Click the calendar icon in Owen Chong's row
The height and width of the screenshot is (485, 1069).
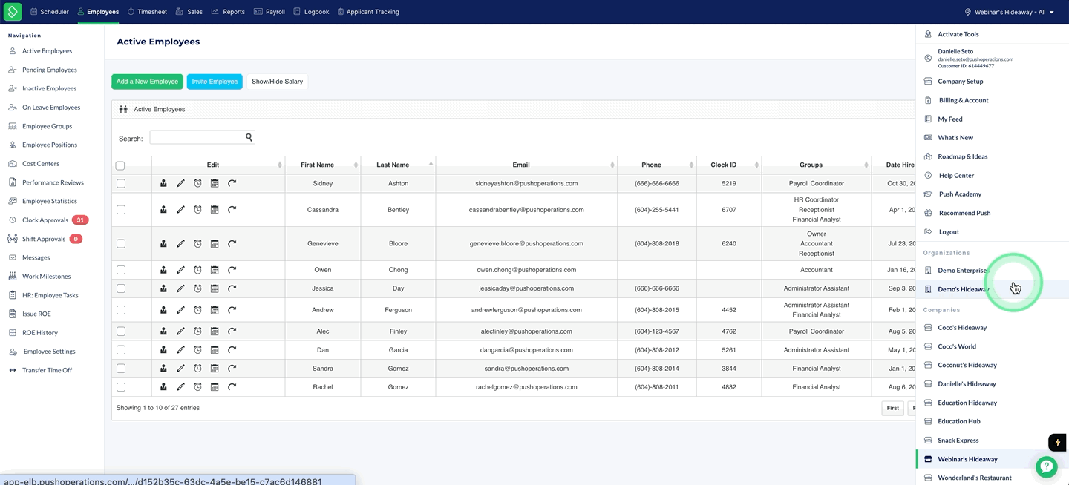215,270
